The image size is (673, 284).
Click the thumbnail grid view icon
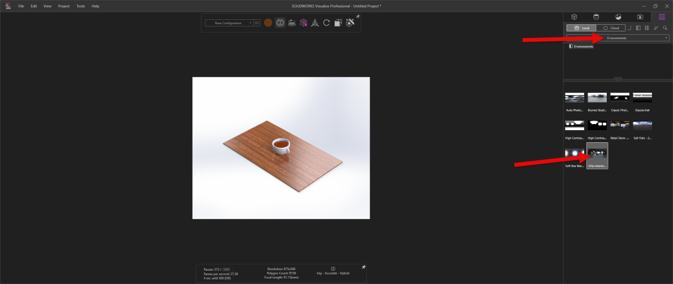pos(647,28)
